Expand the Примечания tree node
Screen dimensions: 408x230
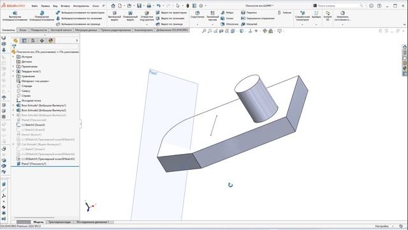[x=13, y=66]
